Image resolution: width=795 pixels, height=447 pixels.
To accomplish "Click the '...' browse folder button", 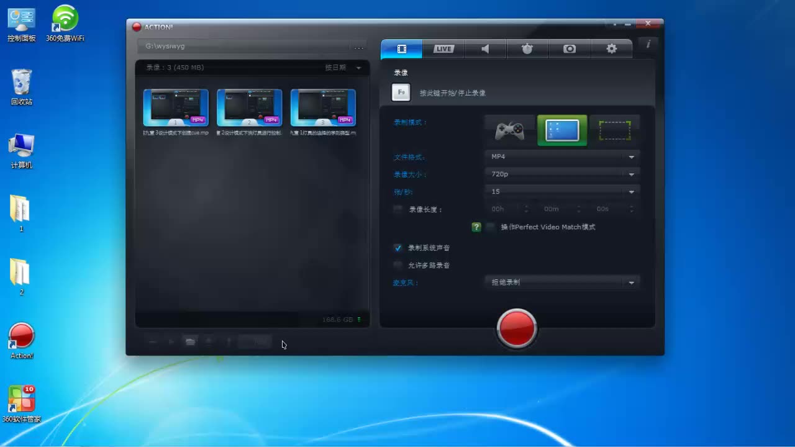I will (x=359, y=47).
